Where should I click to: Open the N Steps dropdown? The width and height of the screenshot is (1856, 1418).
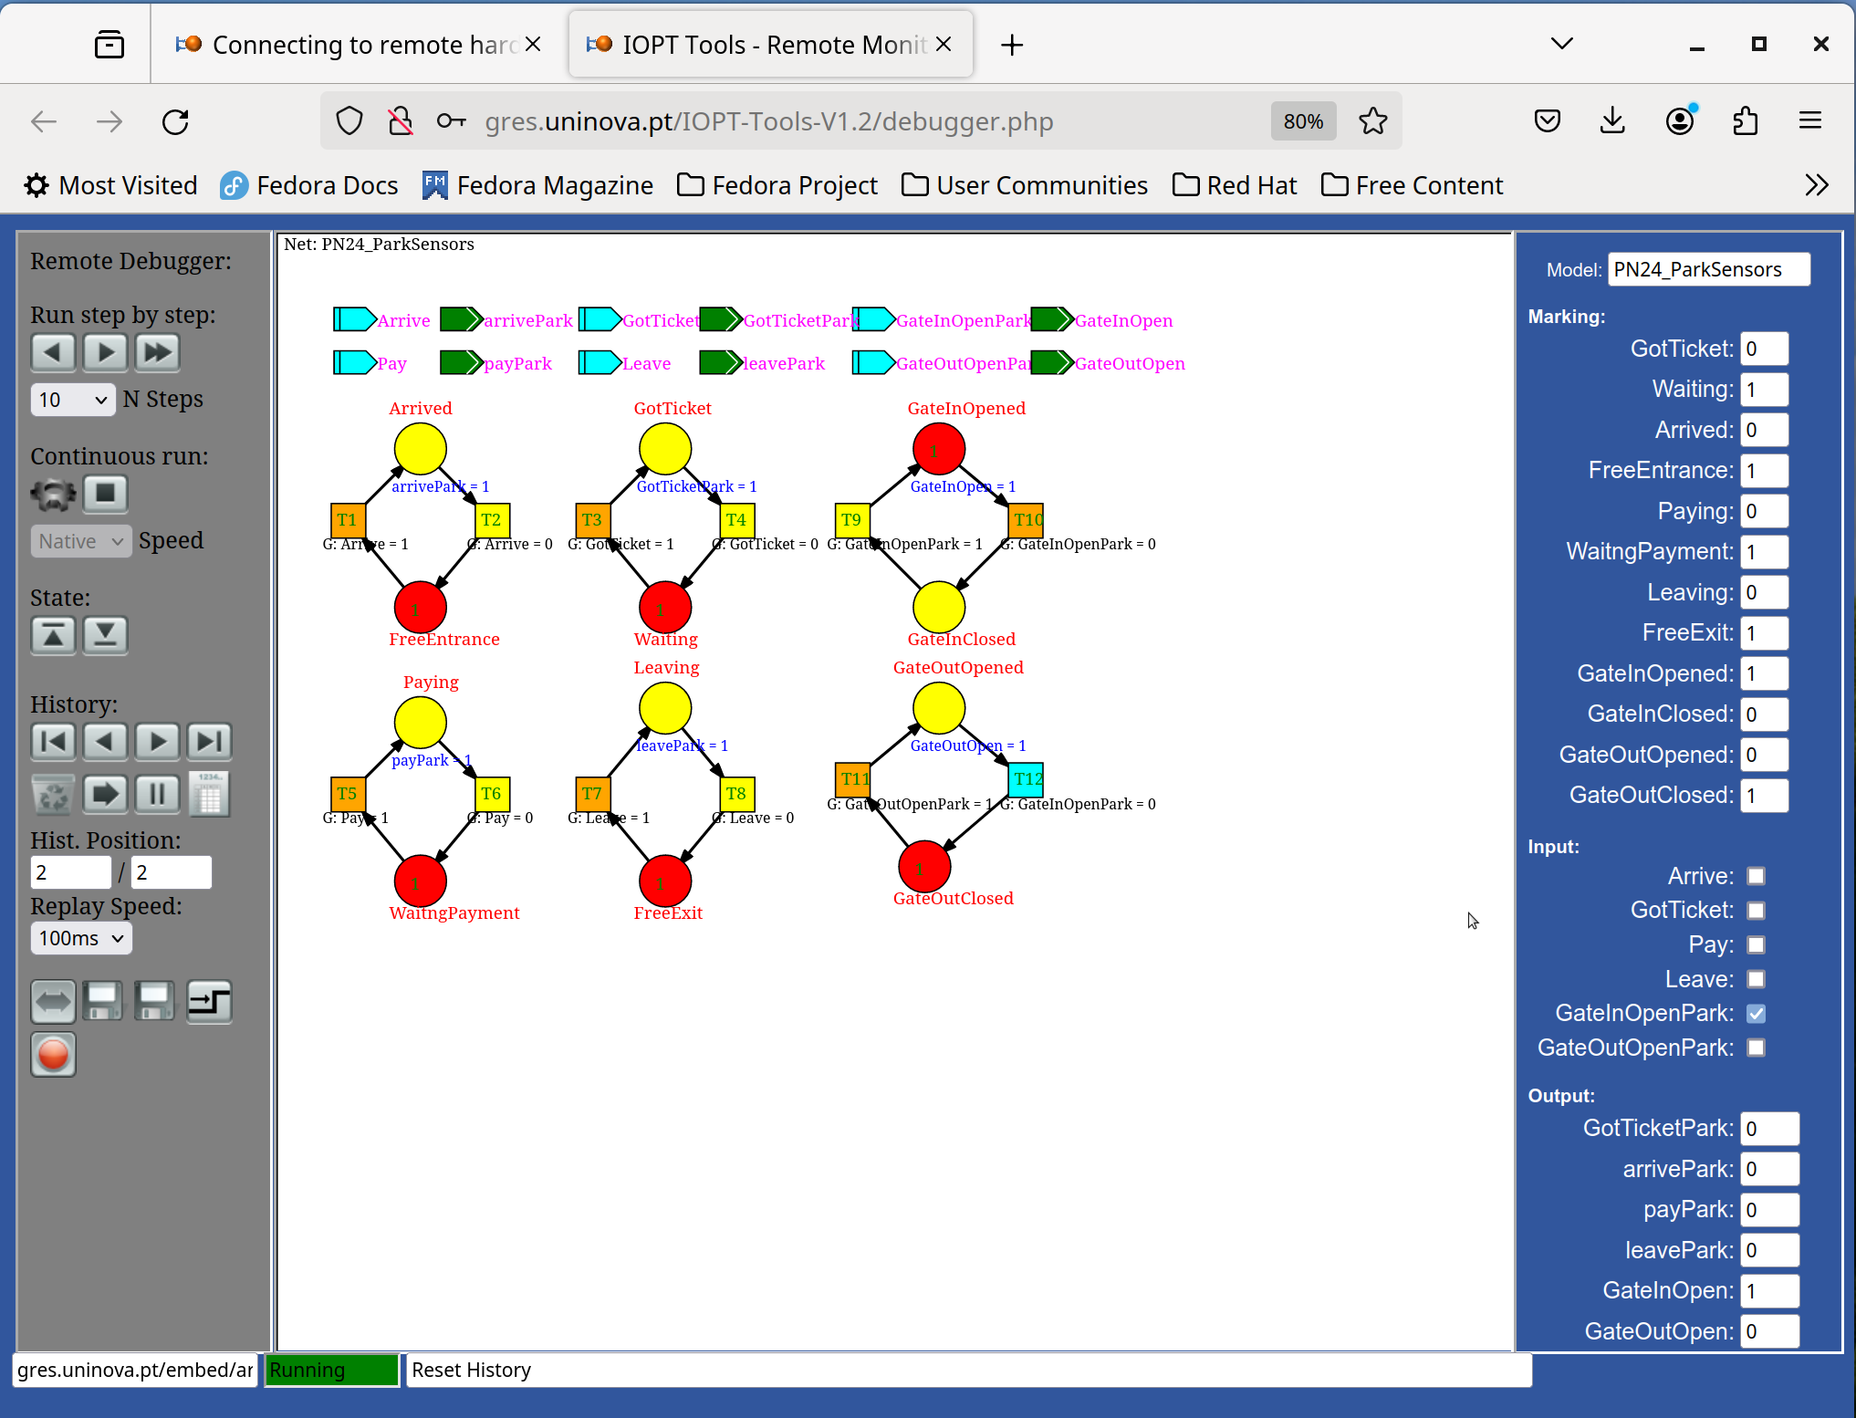tap(73, 400)
